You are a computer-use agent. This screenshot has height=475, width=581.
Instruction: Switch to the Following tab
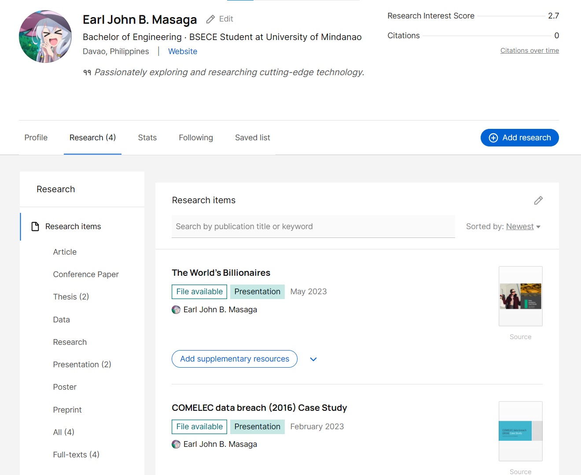[x=195, y=138]
